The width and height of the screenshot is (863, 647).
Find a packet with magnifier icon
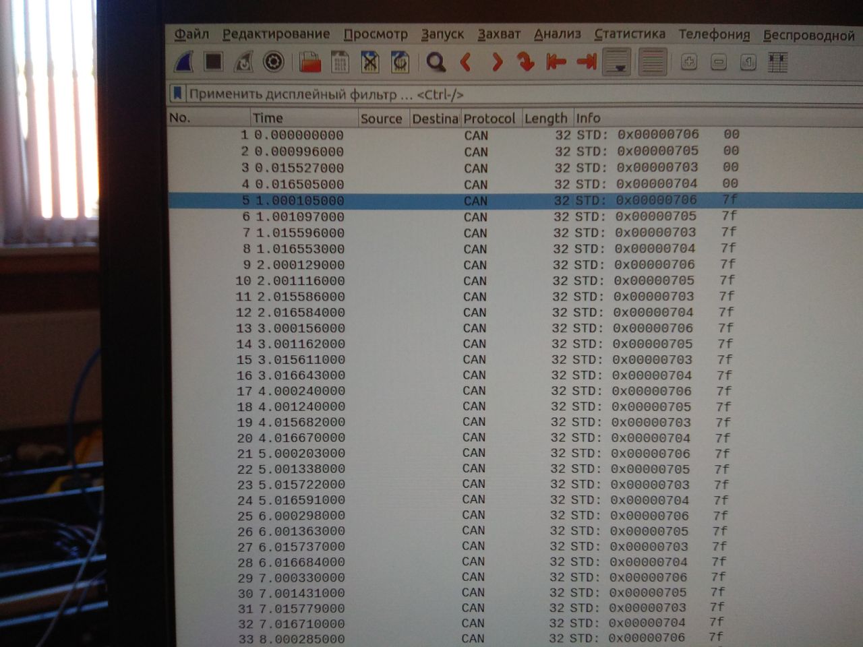(436, 63)
